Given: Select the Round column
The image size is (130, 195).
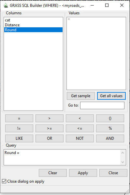Looking at the screenshot, I should (34, 30).
